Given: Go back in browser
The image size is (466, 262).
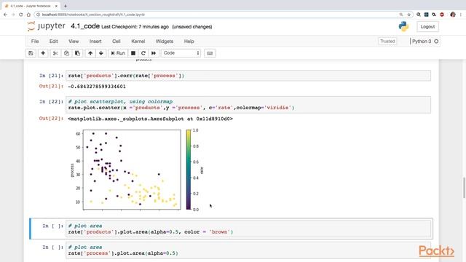Looking at the screenshot, I should pyautogui.click(x=5, y=15).
